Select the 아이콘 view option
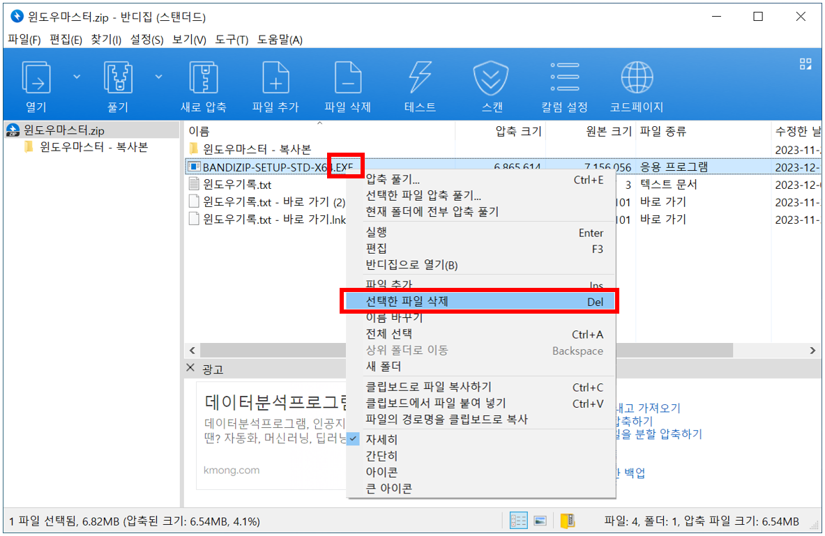This screenshot has width=825, height=536. 481,473
